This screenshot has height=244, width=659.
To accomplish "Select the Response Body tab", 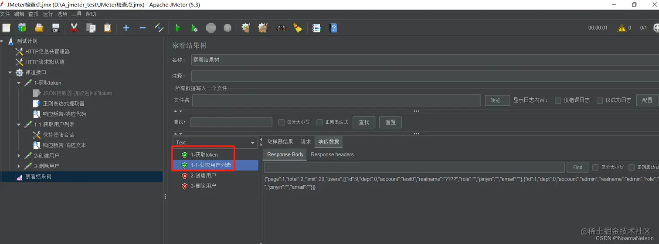I will [285, 154].
